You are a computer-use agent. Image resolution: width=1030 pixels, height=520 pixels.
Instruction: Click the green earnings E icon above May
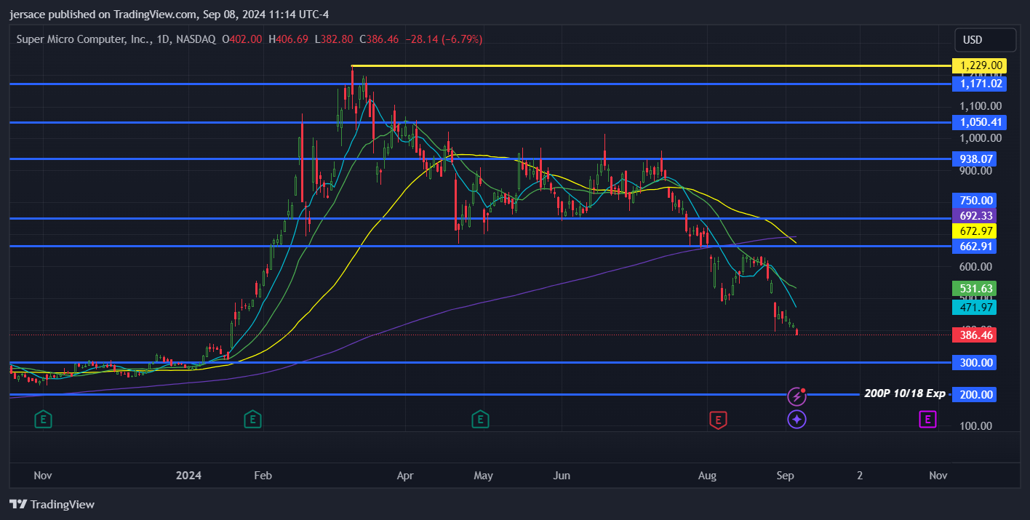pos(480,419)
